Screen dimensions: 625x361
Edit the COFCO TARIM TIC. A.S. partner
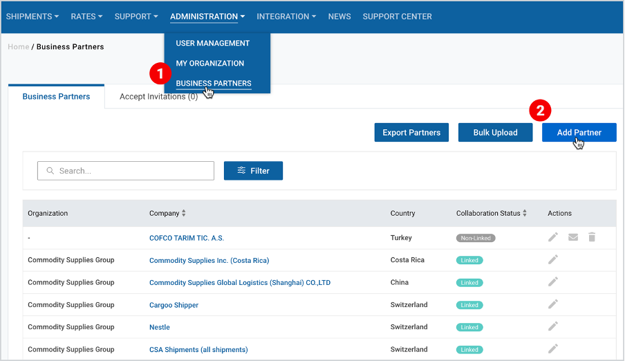[553, 237]
